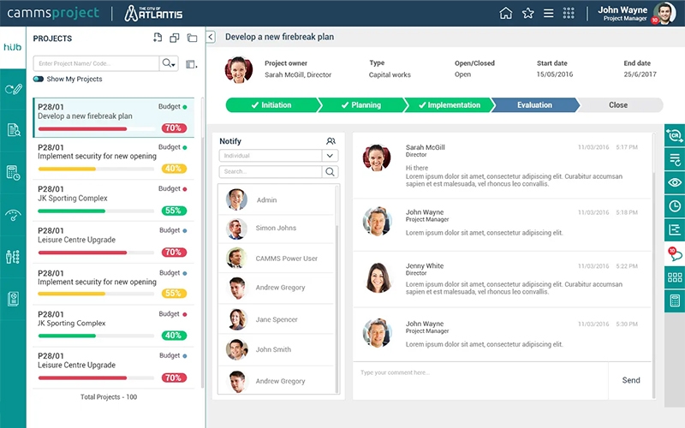The width and height of the screenshot is (685, 428).
Task: Click the comment input box
Action: click(x=480, y=380)
